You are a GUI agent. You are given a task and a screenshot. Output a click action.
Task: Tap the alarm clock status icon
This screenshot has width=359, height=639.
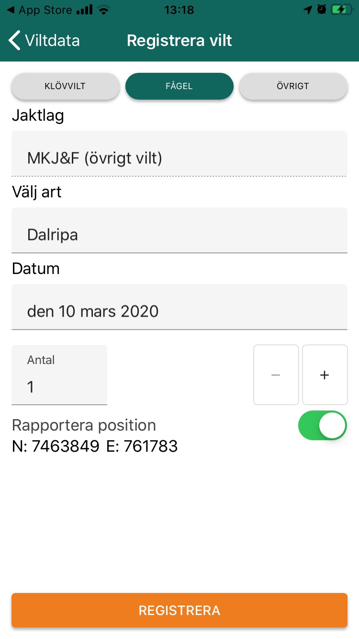click(322, 10)
